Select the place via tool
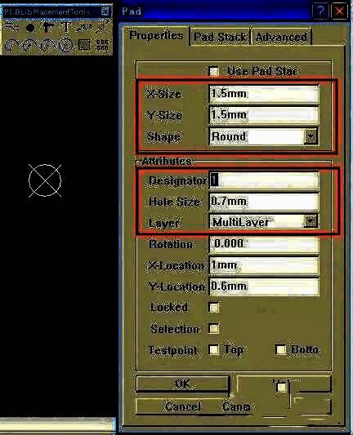Viewport: 353px width, 435px height. tap(48, 28)
